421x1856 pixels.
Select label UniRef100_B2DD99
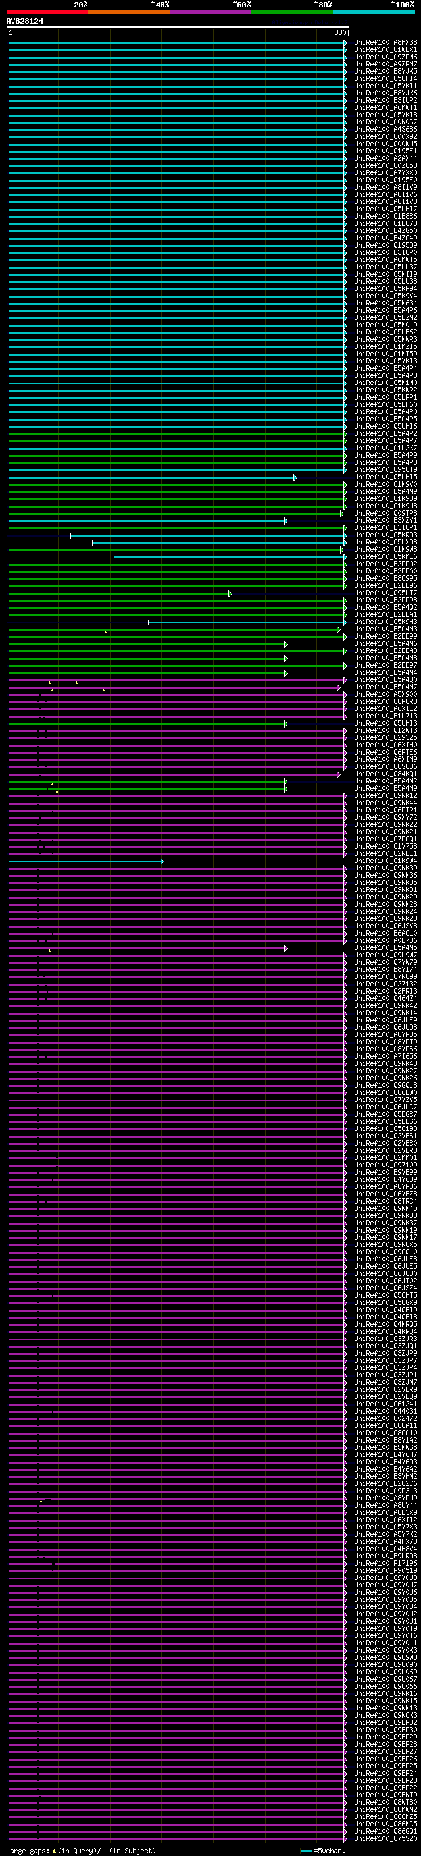pos(385,636)
